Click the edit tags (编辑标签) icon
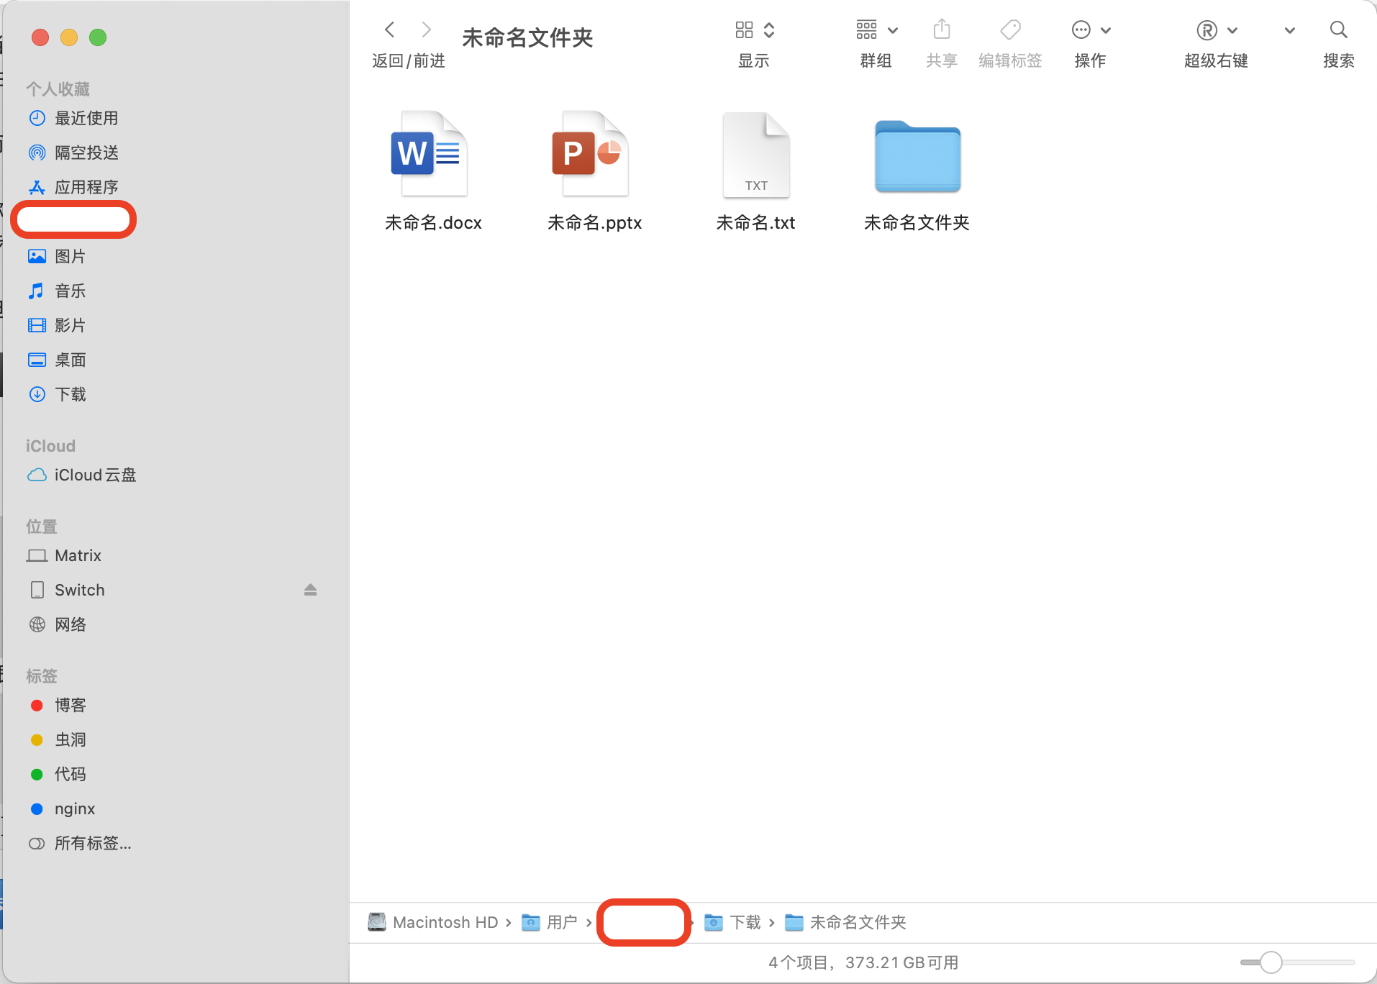 [x=1010, y=29]
